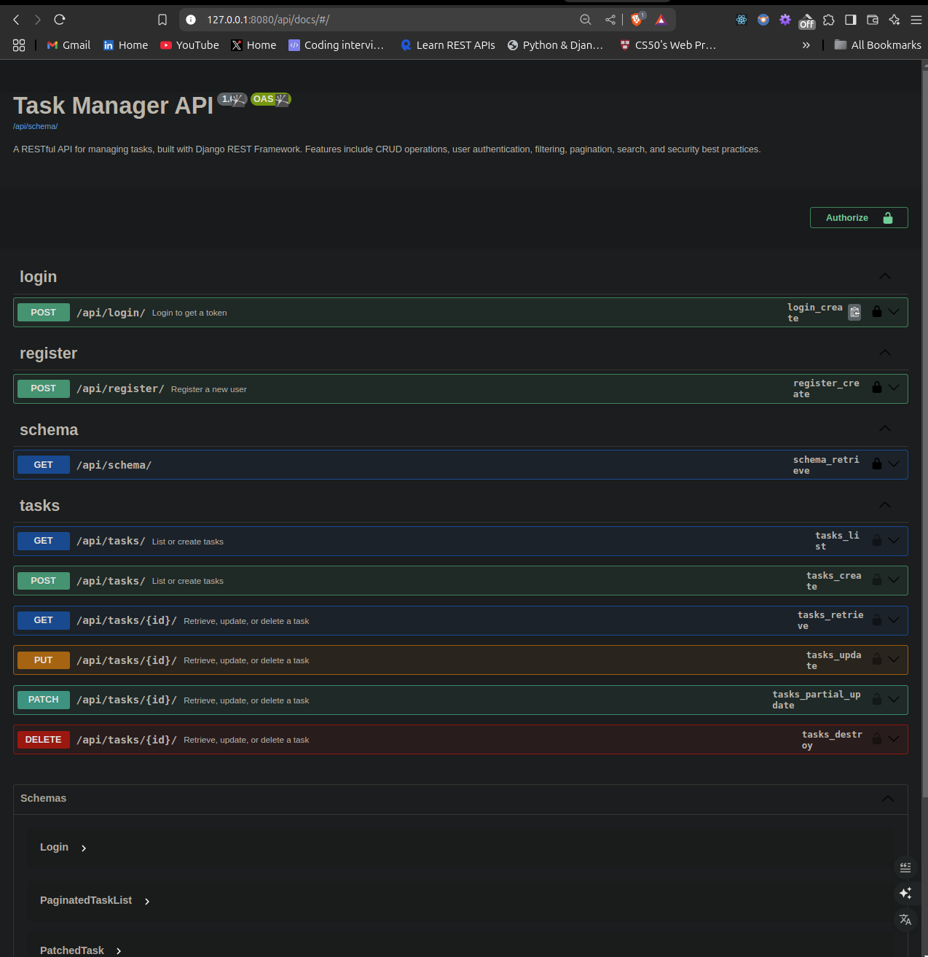928x957 pixels.
Task: Click the purple gear extension icon
Action: 785,20
